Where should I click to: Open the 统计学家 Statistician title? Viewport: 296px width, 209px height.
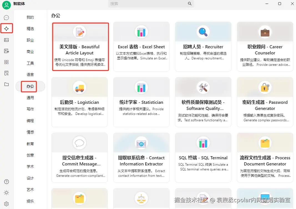tap(141, 102)
